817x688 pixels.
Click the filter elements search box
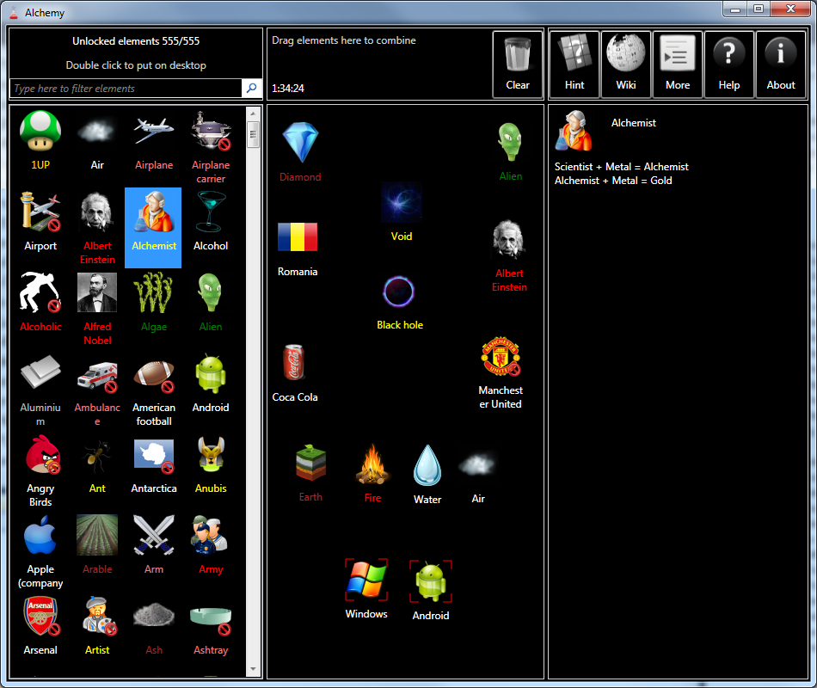point(126,88)
